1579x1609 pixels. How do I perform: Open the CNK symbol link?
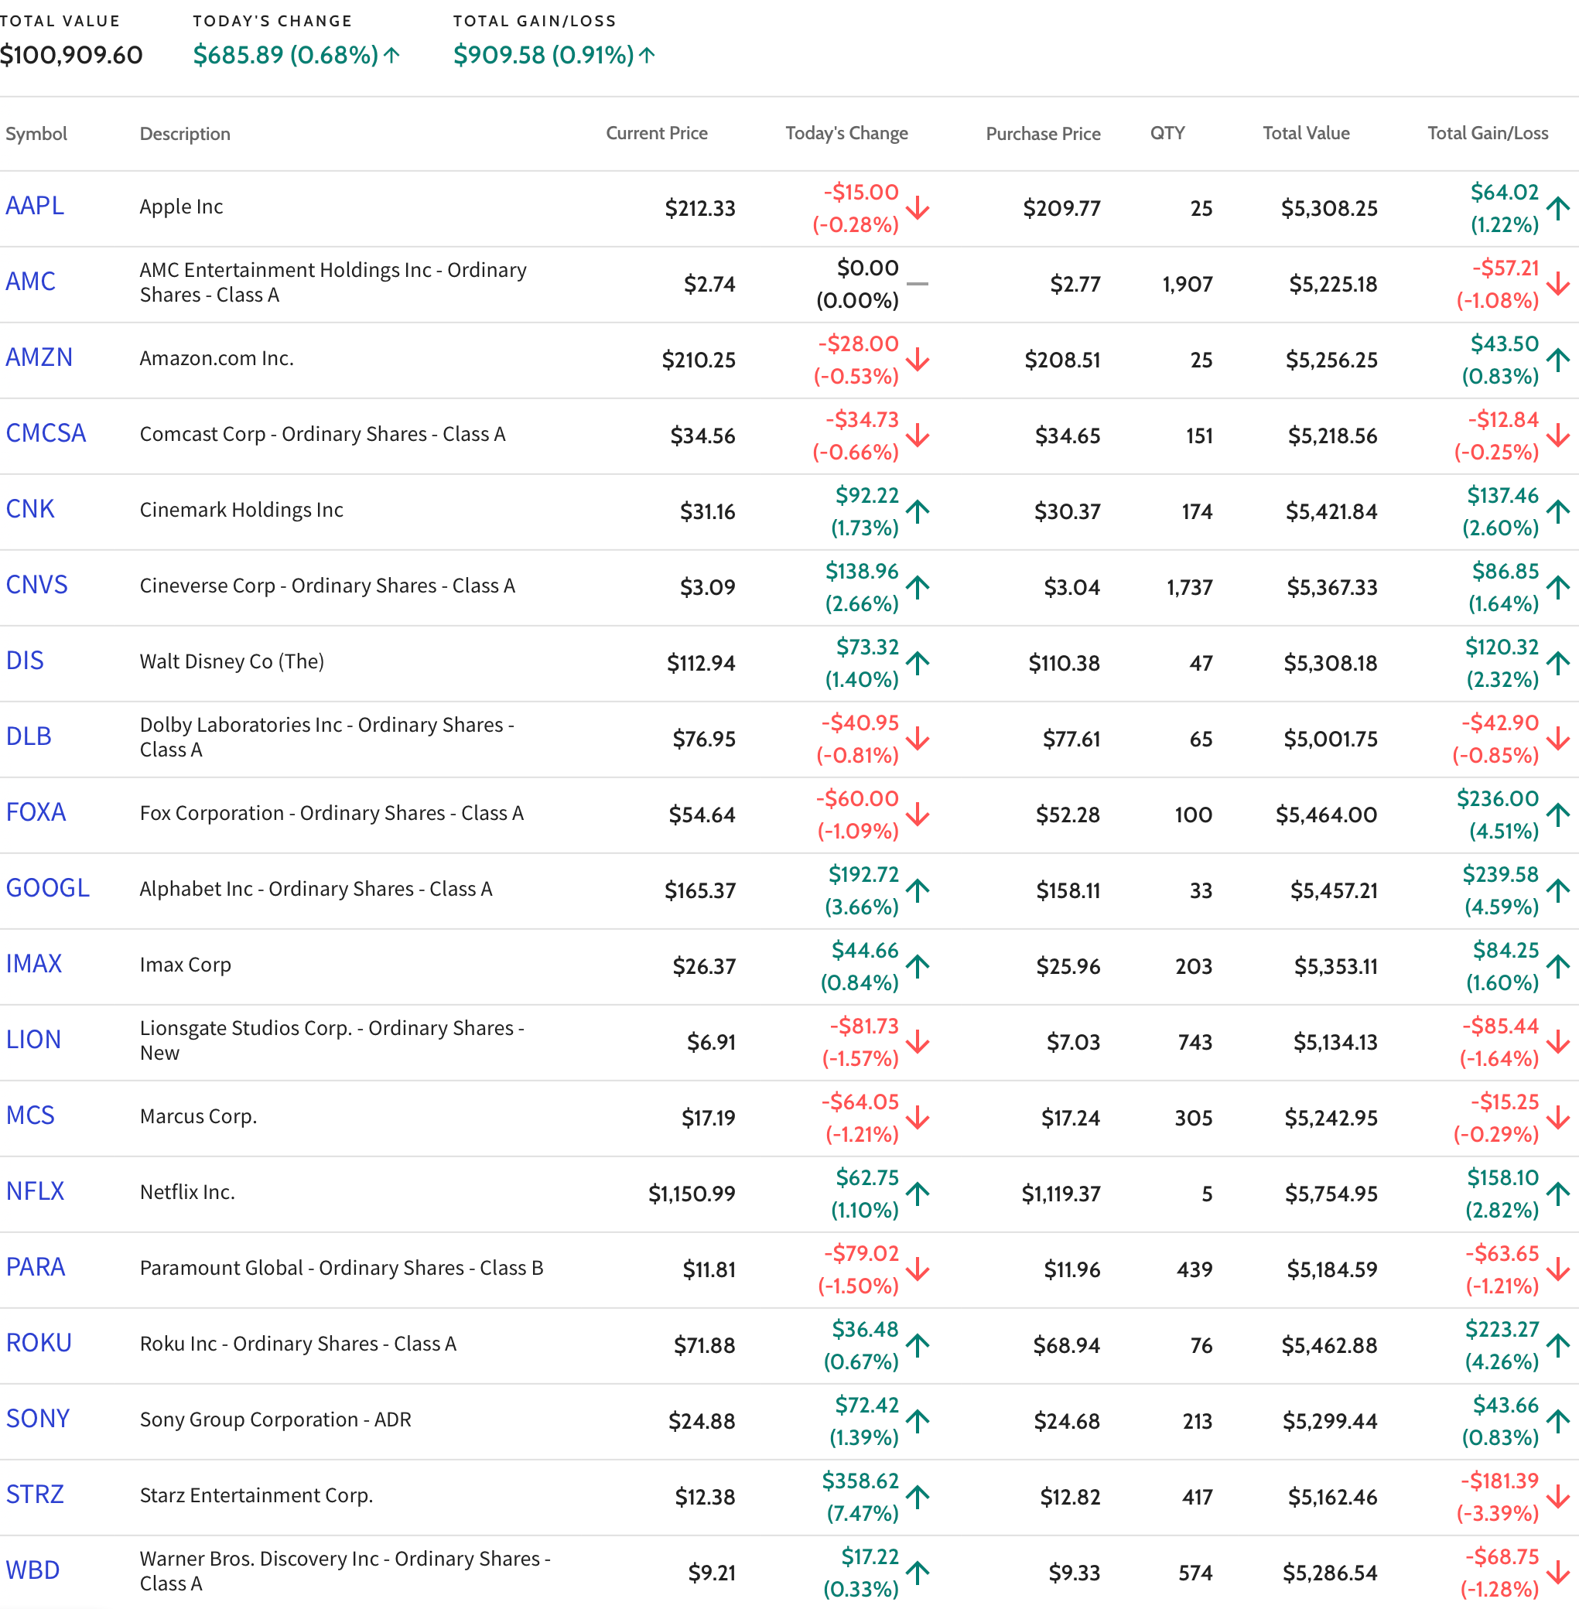(30, 509)
